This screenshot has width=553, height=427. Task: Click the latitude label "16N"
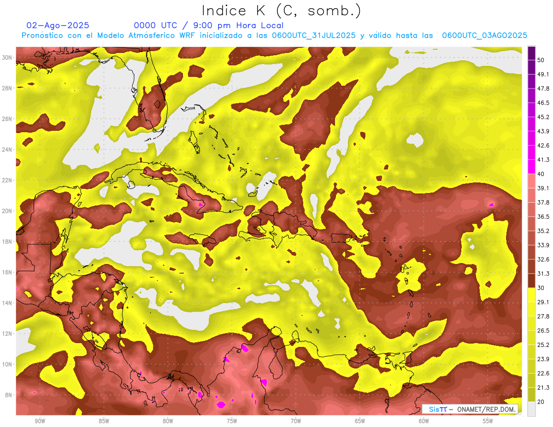point(8,272)
